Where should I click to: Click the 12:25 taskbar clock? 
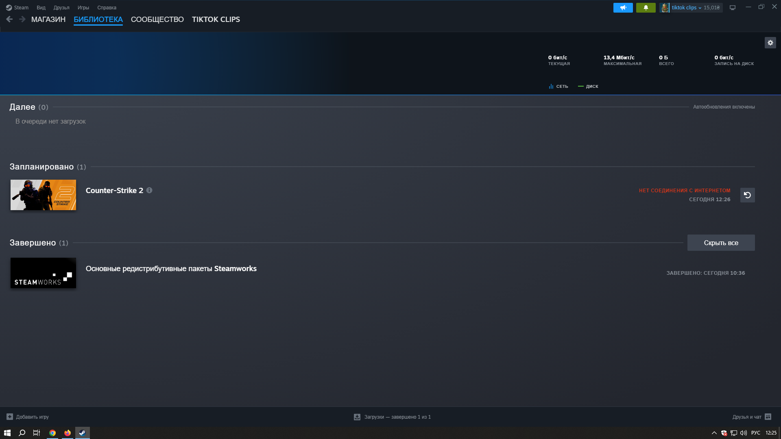[x=771, y=433]
